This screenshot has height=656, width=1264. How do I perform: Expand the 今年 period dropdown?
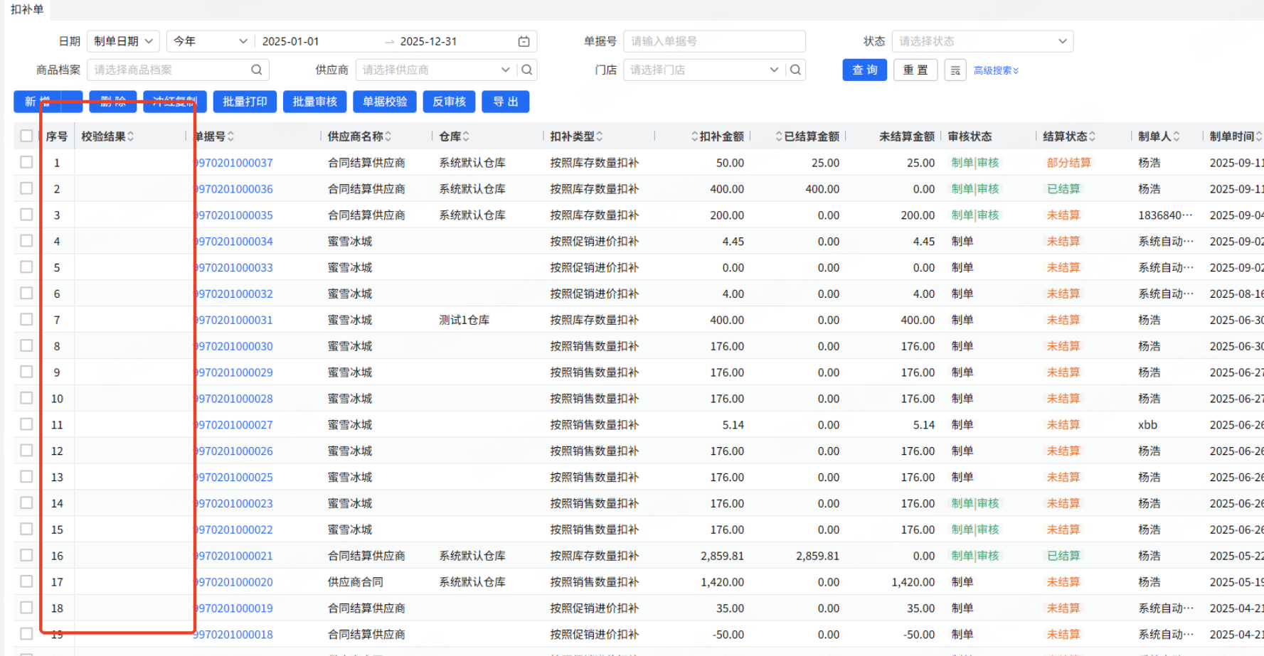pyautogui.click(x=209, y=41)
